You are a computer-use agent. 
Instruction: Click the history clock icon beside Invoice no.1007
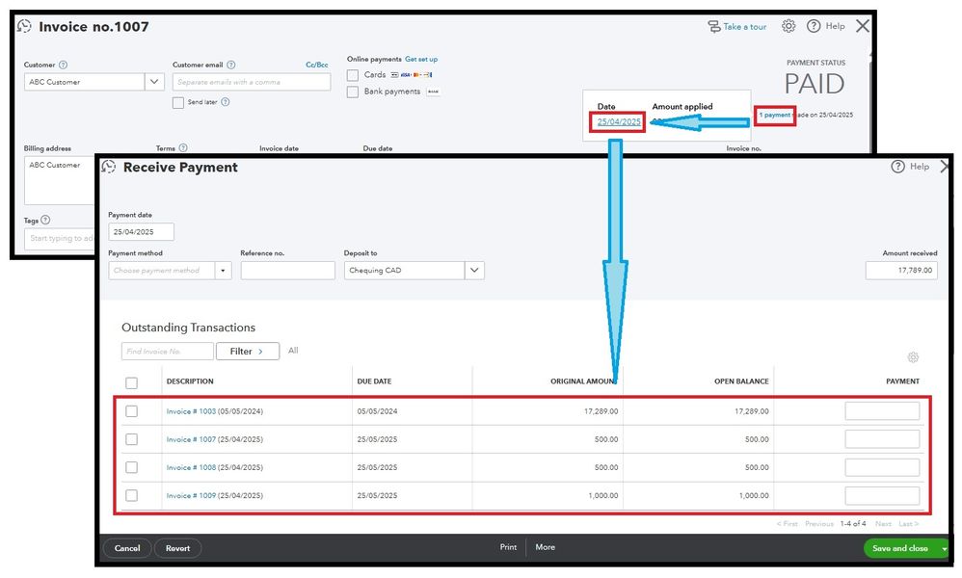point(24,26)
